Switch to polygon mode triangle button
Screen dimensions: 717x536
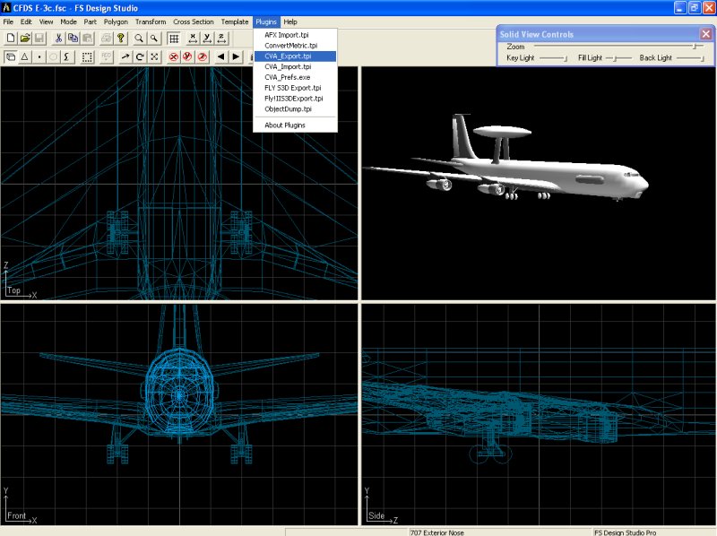(25, 56)
